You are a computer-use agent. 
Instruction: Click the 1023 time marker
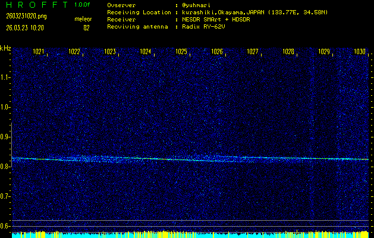[x=110, y=52]
